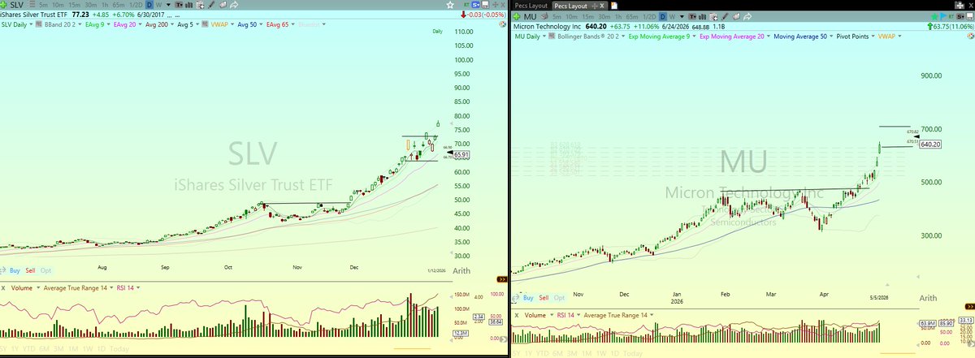Click the eraser icon in SLV toolbar
Image resolution: width=975 pixels, height=358 pixels.
pos(222,5)
